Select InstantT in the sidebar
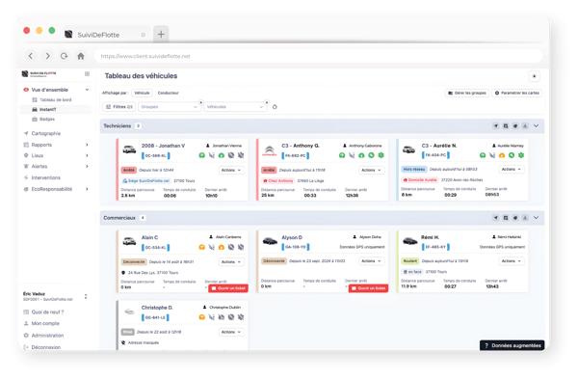This screenshot has height=379, width=578. pos(55,110)
